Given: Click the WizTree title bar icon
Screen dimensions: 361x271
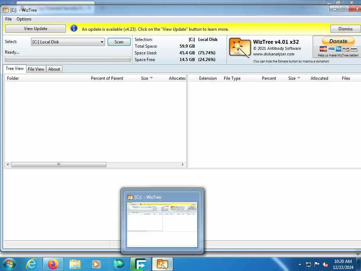Looking at the screenshot, I should 6,10.
